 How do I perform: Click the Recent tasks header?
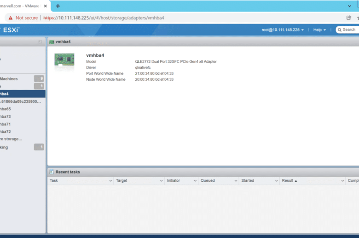point(68,172)
